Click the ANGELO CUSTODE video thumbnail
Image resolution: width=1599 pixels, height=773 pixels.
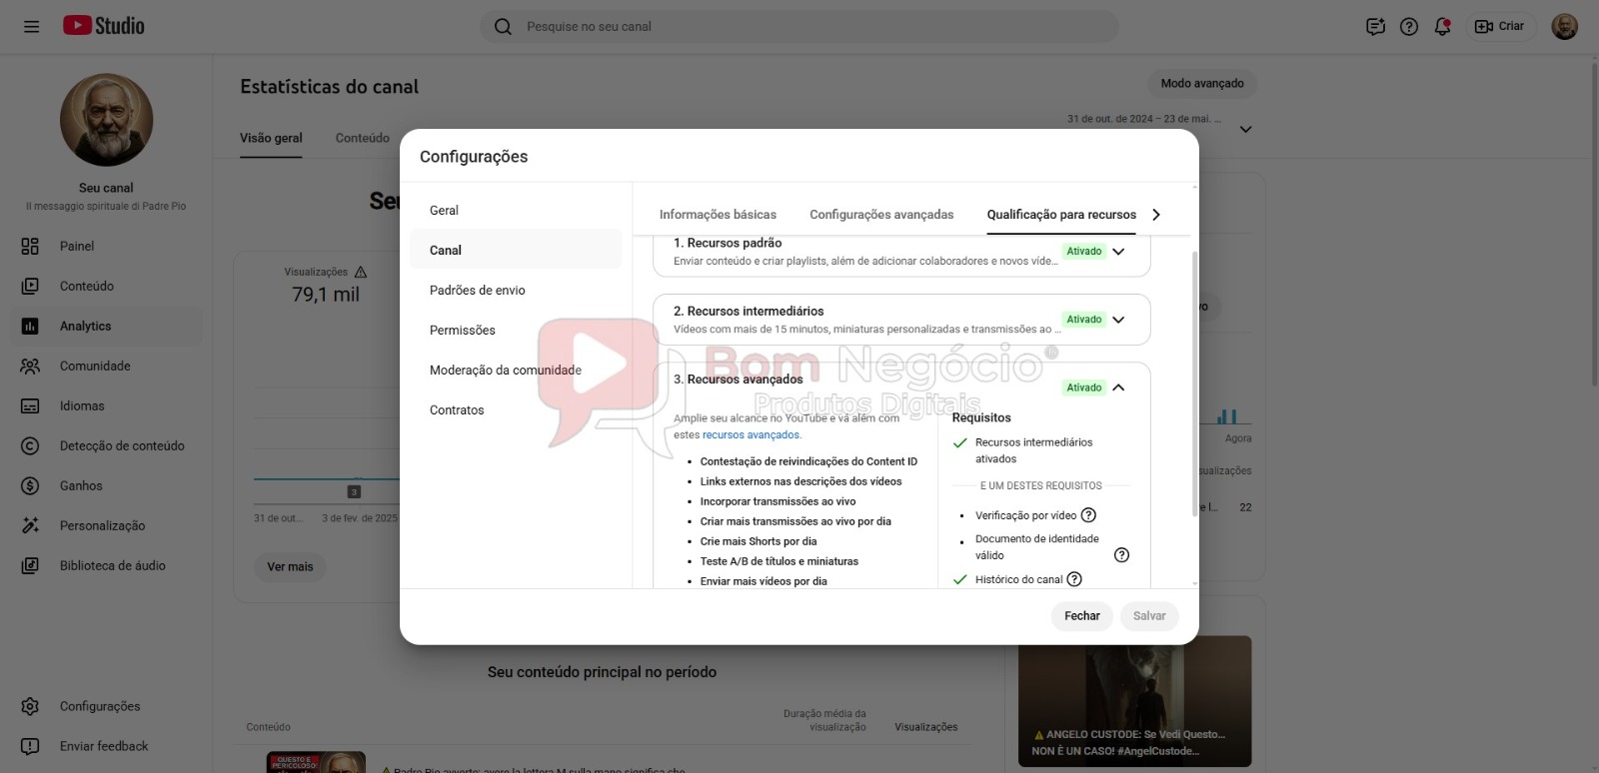[x=1134, y=701]
